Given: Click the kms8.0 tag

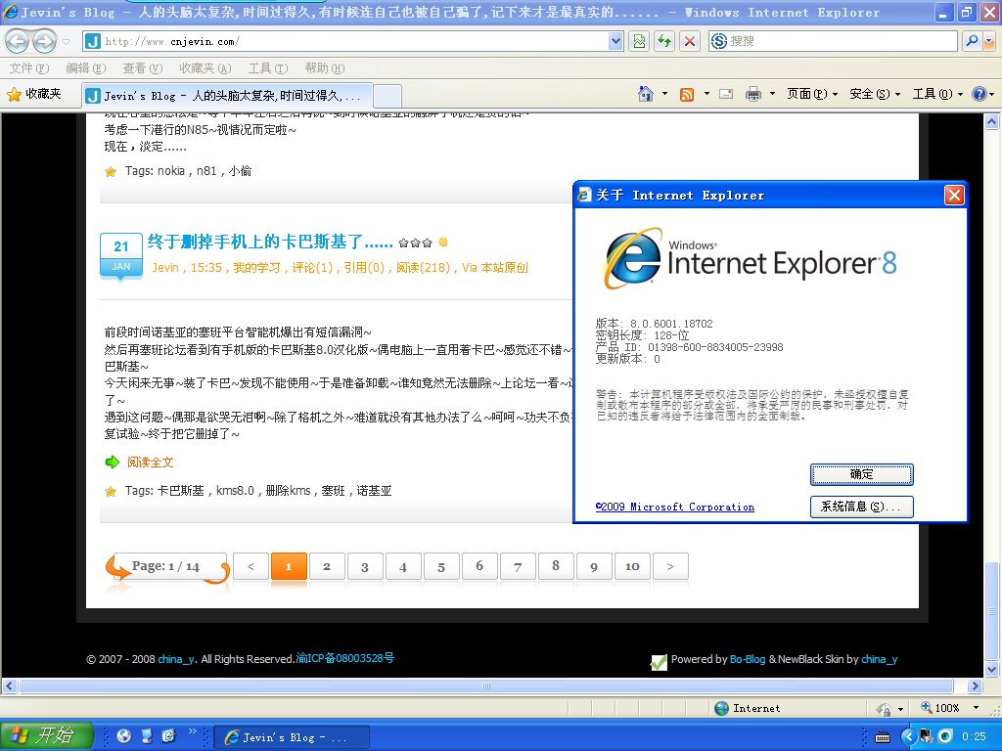Looking at the screenshot, I should 235,491.
